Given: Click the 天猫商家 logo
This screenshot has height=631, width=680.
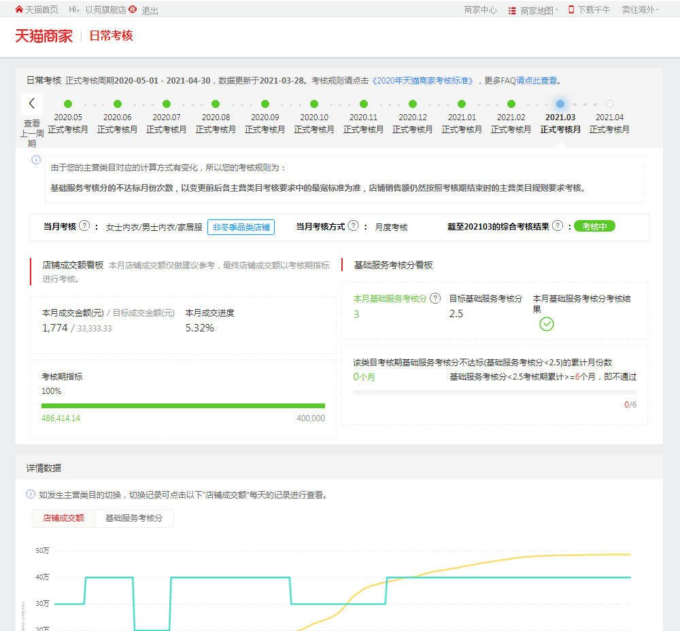Looking at the screenshot, I should (x=44, y=36).
